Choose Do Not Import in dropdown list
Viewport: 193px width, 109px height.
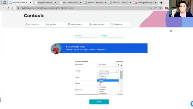(x=108, y=74)
